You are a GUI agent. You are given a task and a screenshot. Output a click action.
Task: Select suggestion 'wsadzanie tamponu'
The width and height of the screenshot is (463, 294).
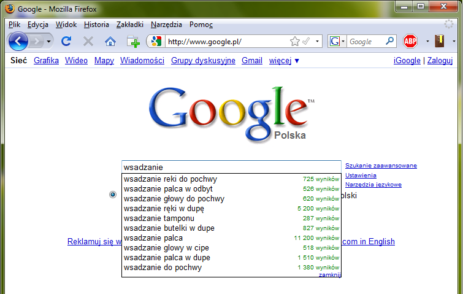231,219
